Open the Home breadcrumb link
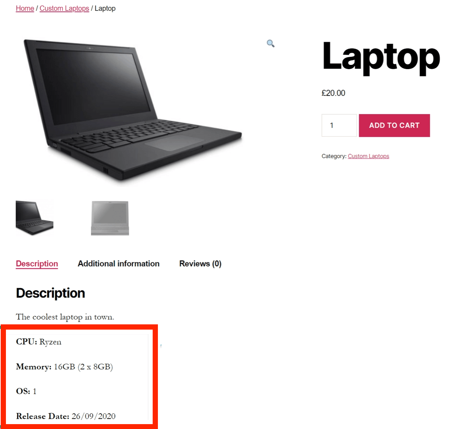The width and height of the screenshot is (473, 429). [25, 8]
